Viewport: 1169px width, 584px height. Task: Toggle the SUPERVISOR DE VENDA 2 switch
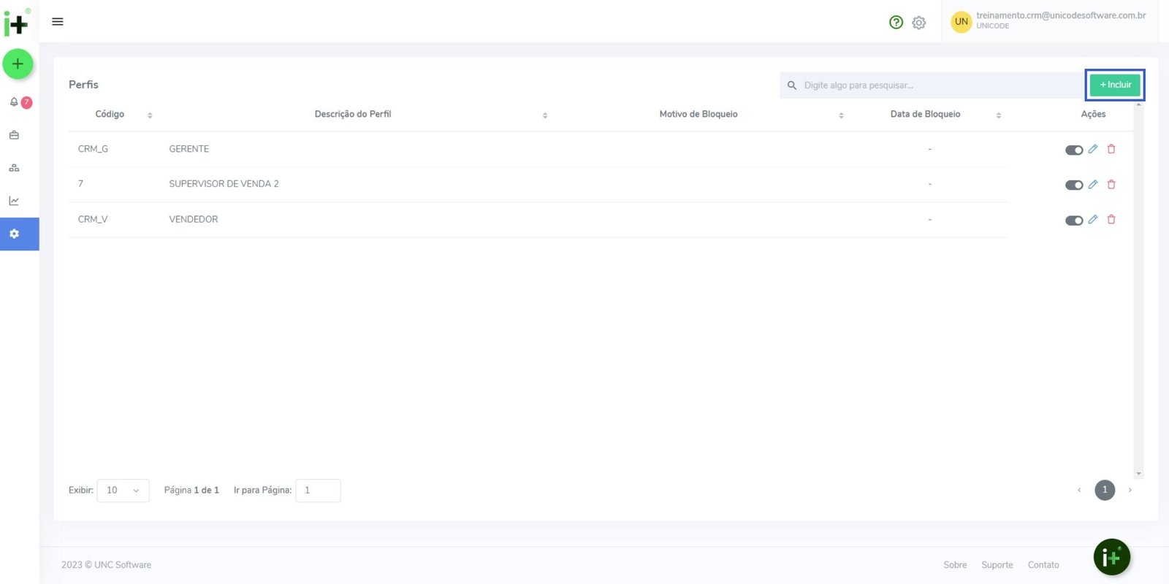(x=1073, y=185)
